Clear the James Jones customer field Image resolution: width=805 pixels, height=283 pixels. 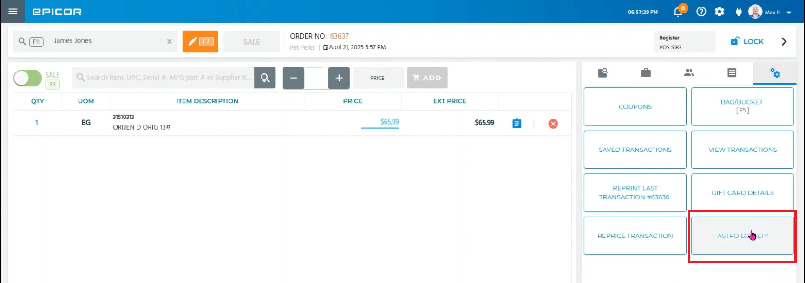coord(170,42)
